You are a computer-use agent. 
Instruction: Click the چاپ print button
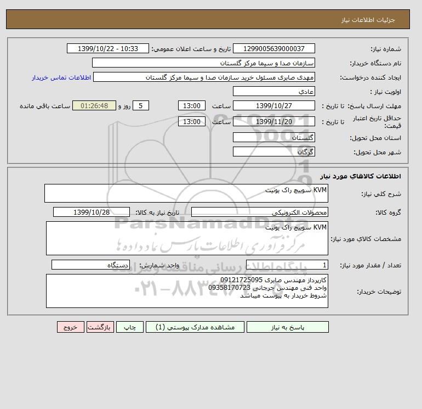click(130, 327)
